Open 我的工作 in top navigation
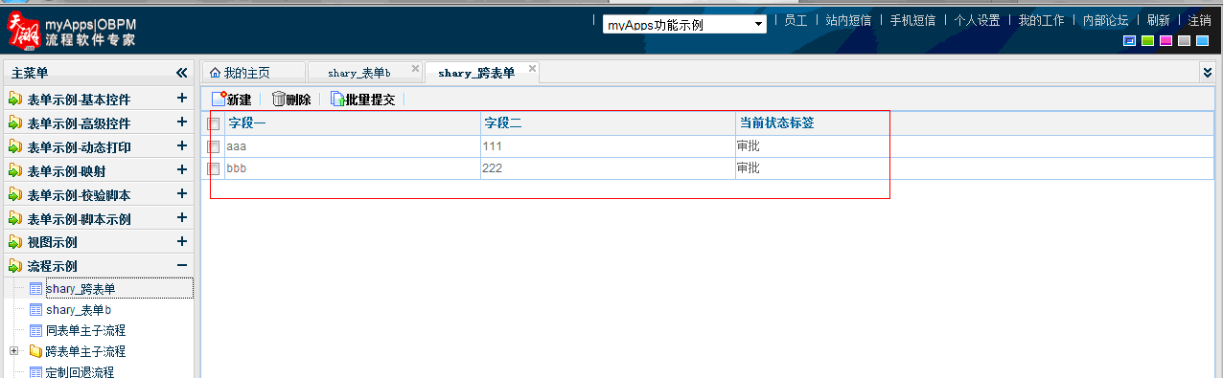1223x378 pixels. (x=1041, y=20)
